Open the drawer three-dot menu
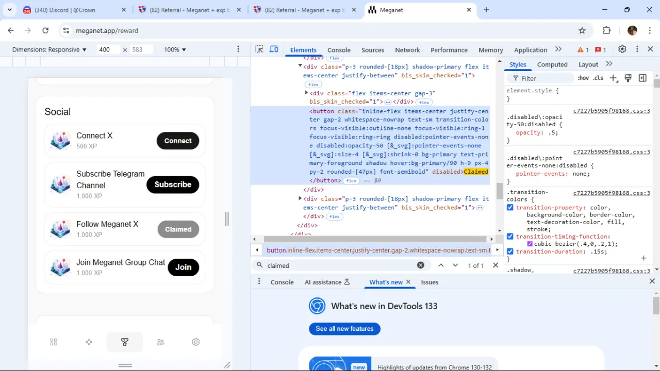660x371 pixels. [259, 282]
